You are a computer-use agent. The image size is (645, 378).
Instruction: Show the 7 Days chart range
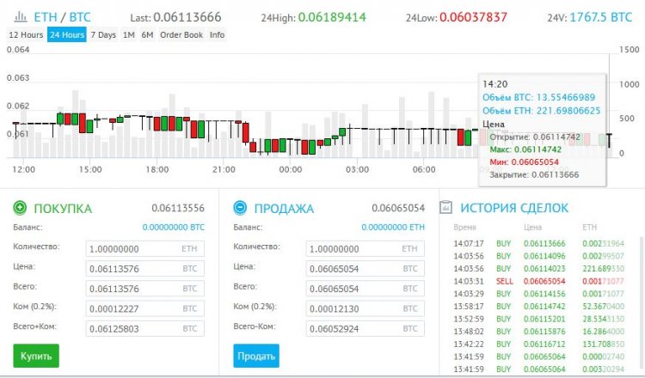103,35
